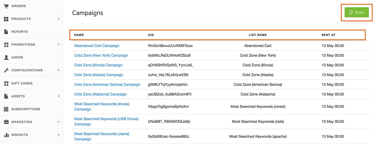Click the Insights bar chart icon
The height and width of the screenshot is (144, 378).
6,135
